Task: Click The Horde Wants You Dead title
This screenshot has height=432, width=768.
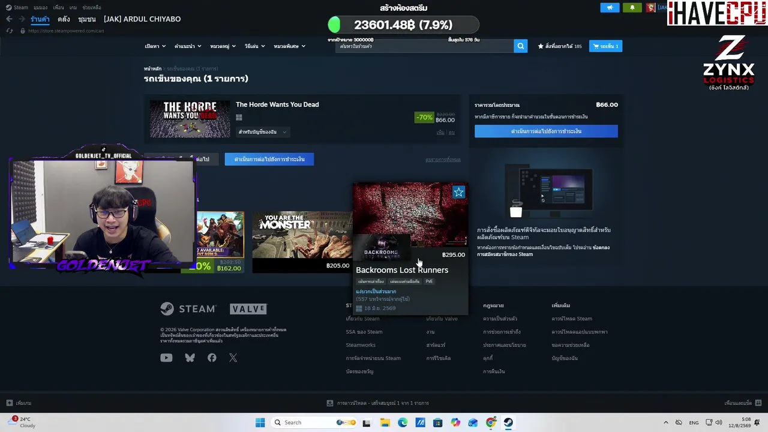Action: (277, 104)
